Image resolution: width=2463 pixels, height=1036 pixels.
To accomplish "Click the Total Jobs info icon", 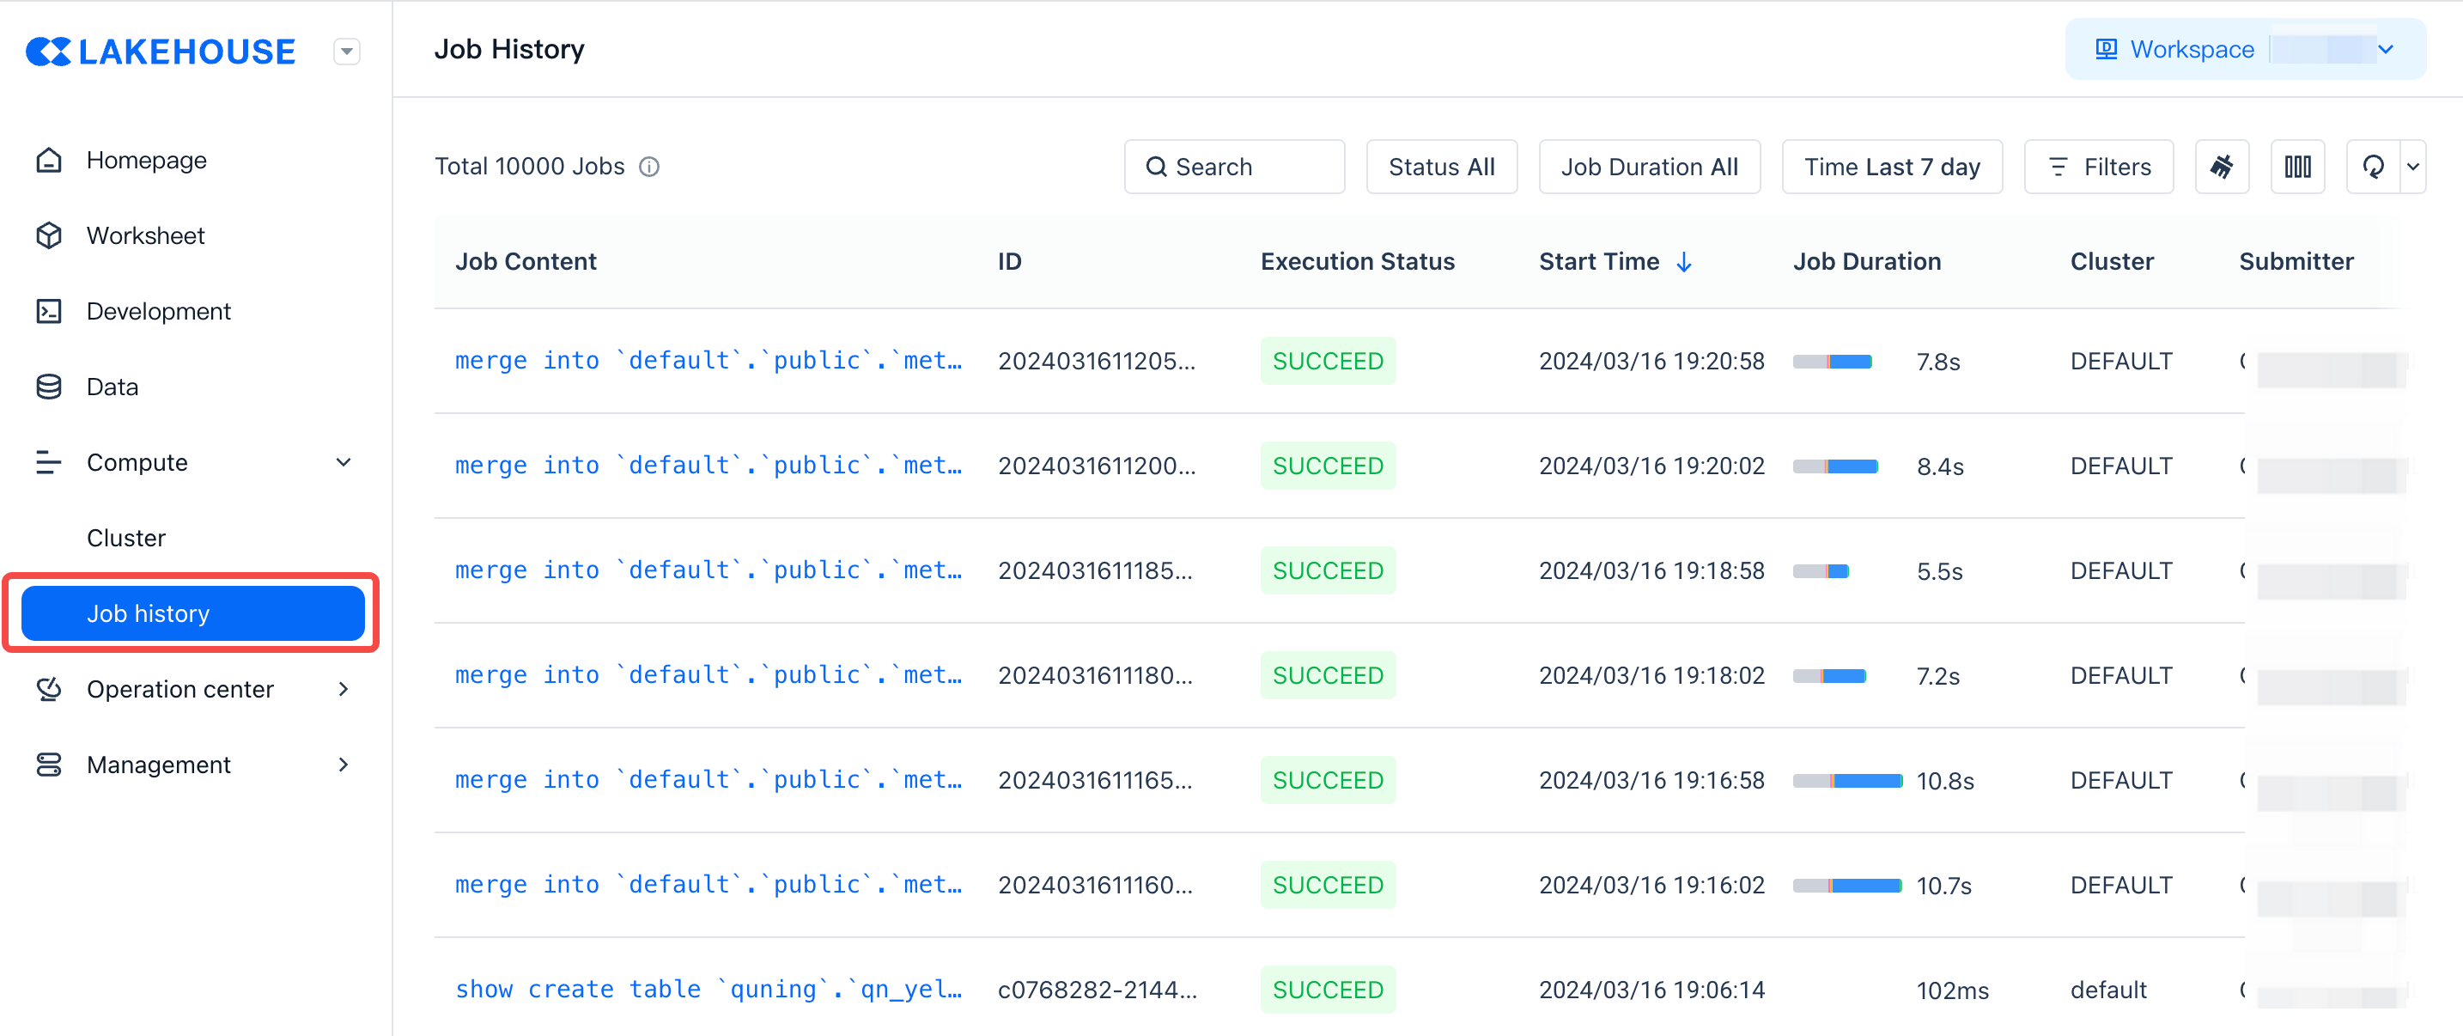I will [x=649, y=167].
